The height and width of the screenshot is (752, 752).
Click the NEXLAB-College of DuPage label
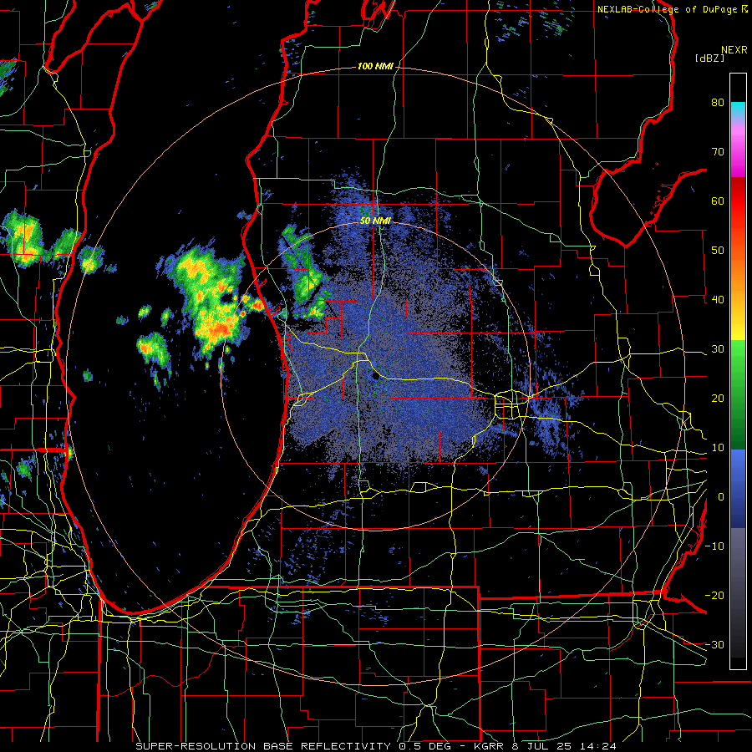click(668, 9)
